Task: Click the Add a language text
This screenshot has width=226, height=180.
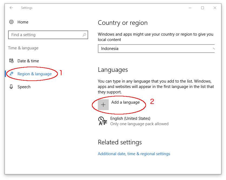Action: [125, 102]
